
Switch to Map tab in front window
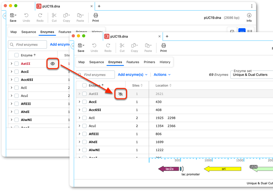(82, 62)
